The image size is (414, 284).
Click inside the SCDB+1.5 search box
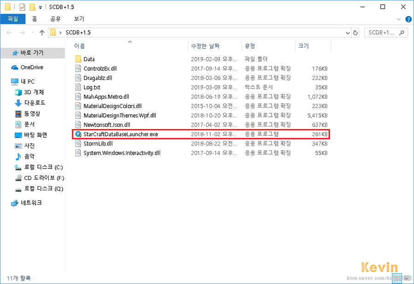377,32
